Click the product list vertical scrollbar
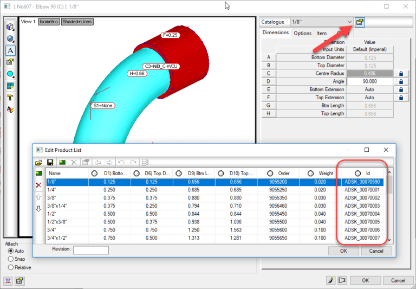 [389, 206]
